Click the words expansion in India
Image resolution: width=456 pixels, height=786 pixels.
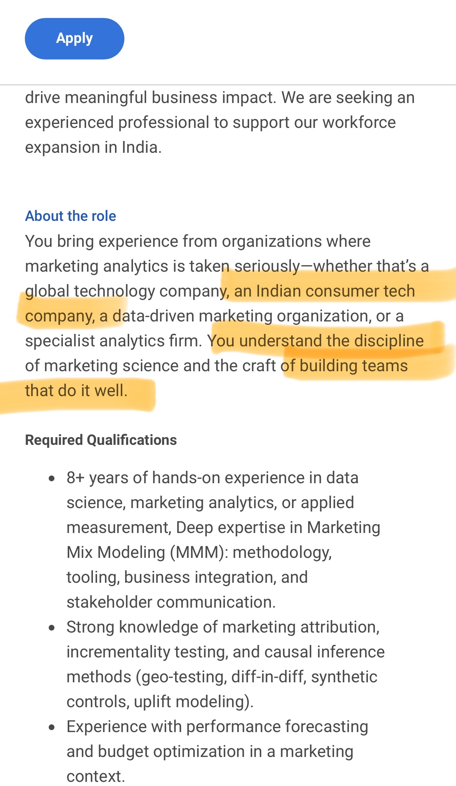coord(93,147)
